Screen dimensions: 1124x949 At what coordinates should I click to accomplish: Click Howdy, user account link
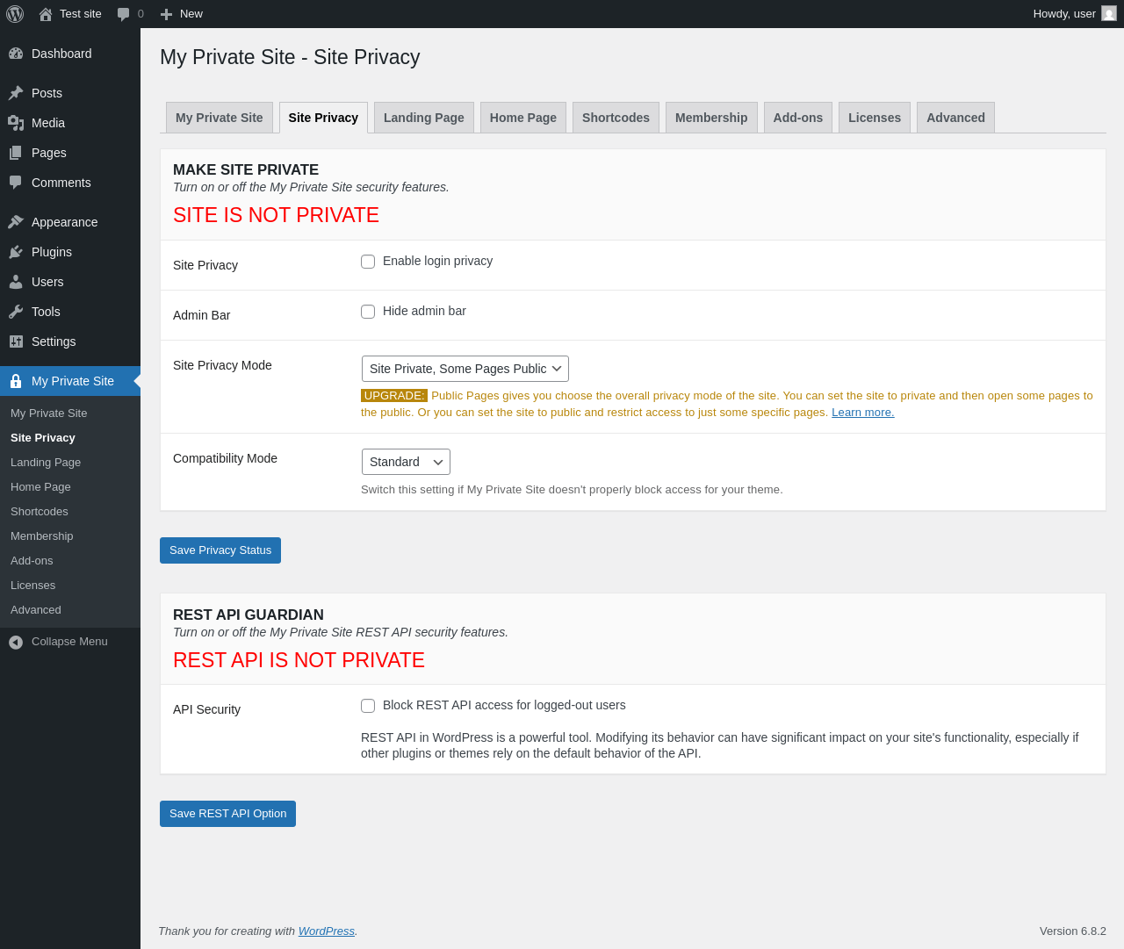[x=1075, y=14]
